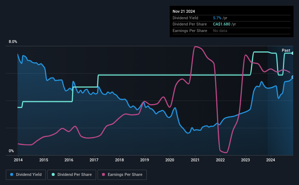Click the 'No data' earnings value
Image resolution: width=299 pixels, height=185 pixels.
click(x=220, y=31)
